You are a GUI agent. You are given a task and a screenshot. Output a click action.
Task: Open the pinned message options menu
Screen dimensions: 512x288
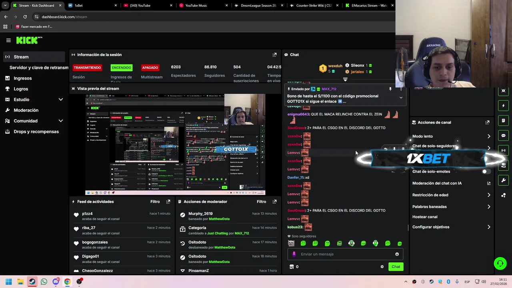[401, 89]
